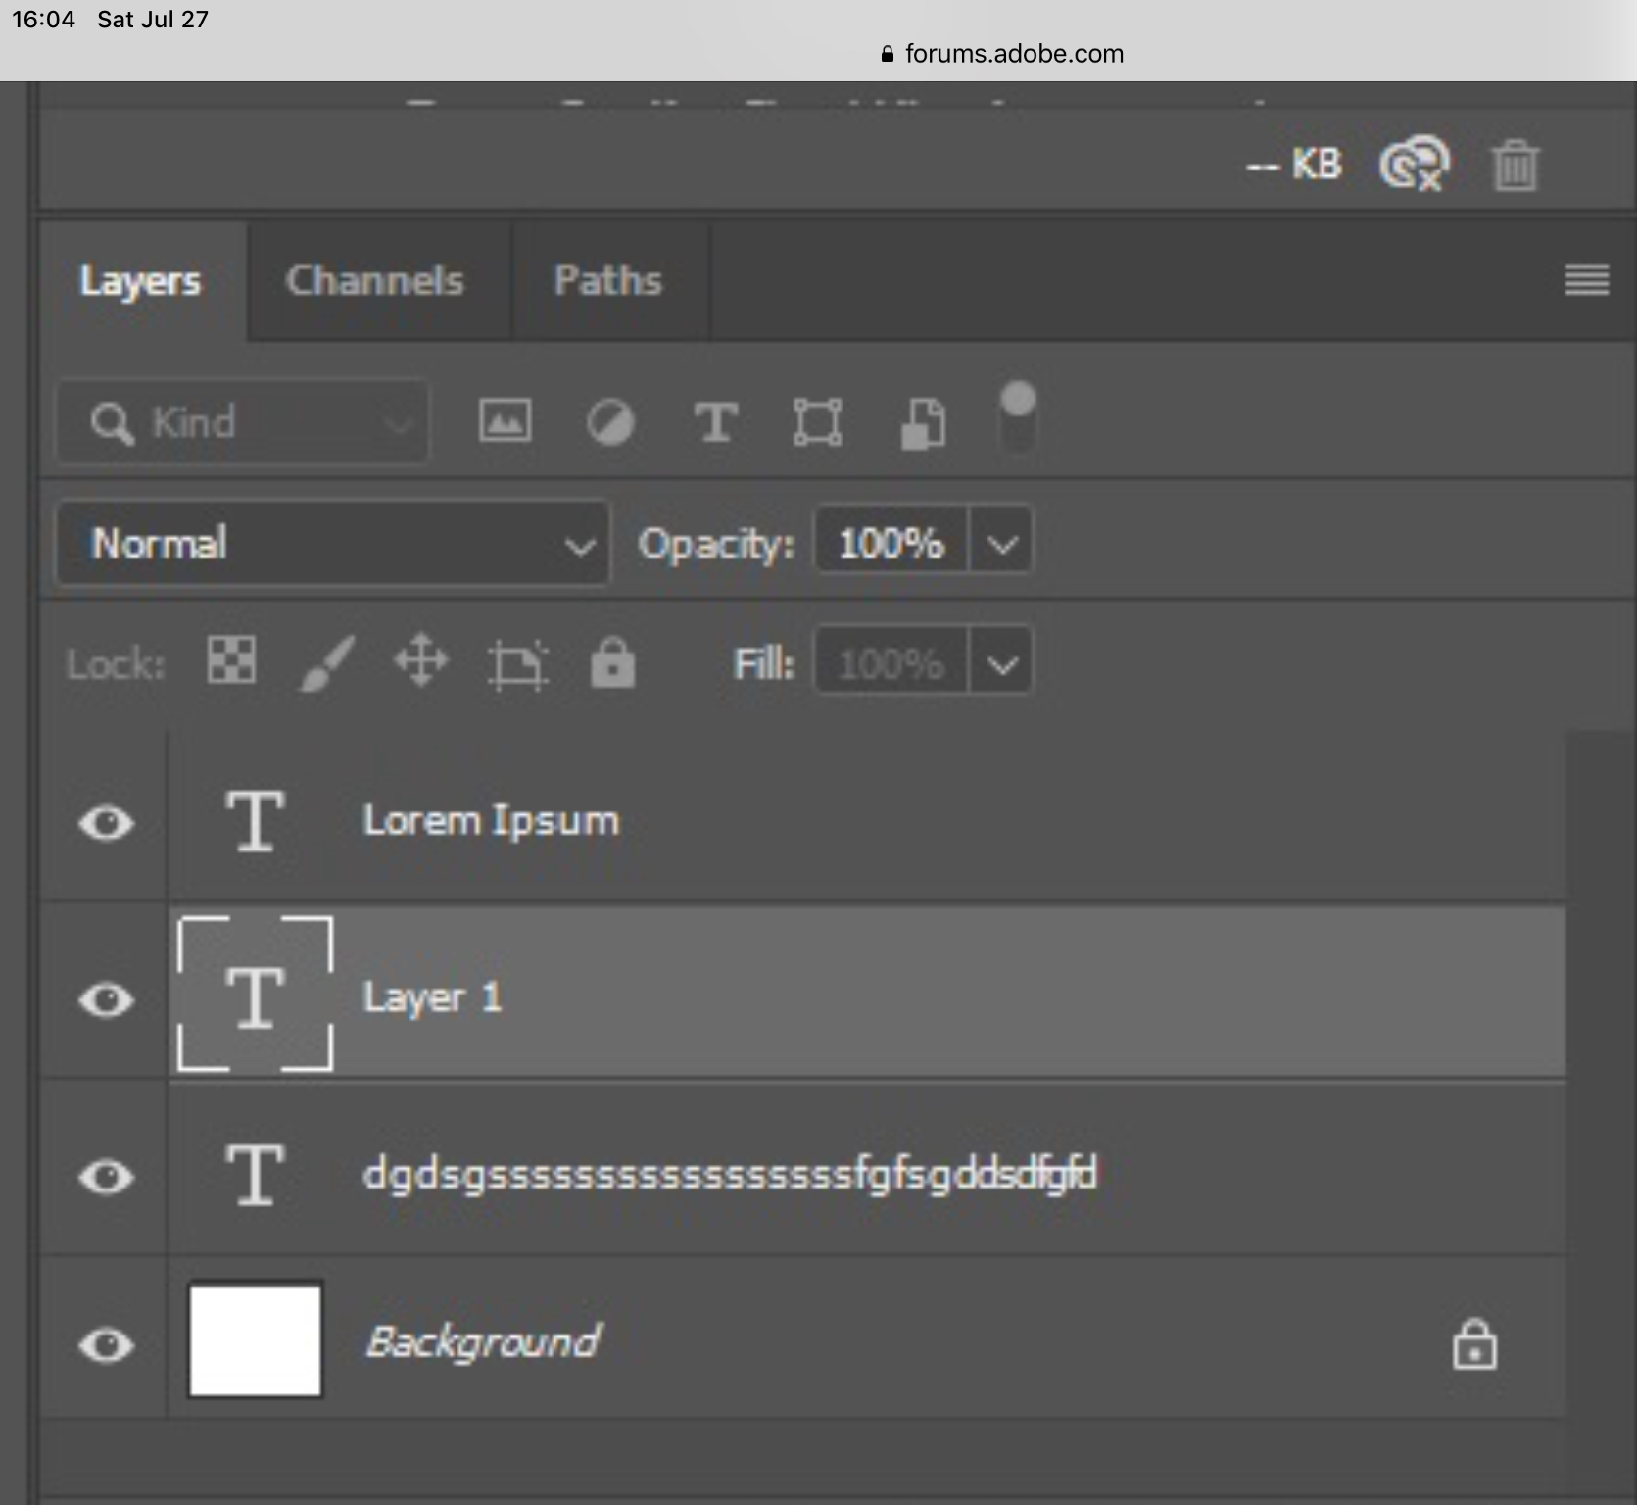1637x1505 pixels.
Task: Filter layers by type layers icon
Action: 715,422
